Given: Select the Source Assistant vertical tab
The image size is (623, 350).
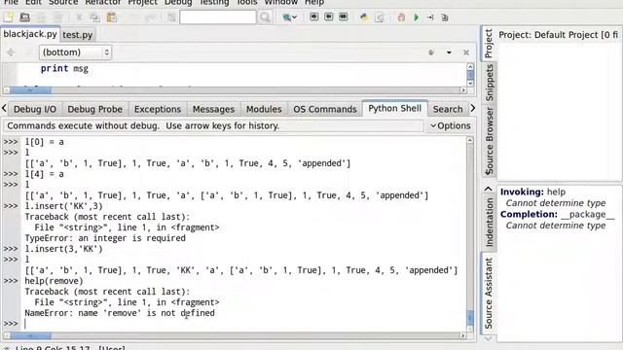Looking at the screenshot, I should [489, 293].
